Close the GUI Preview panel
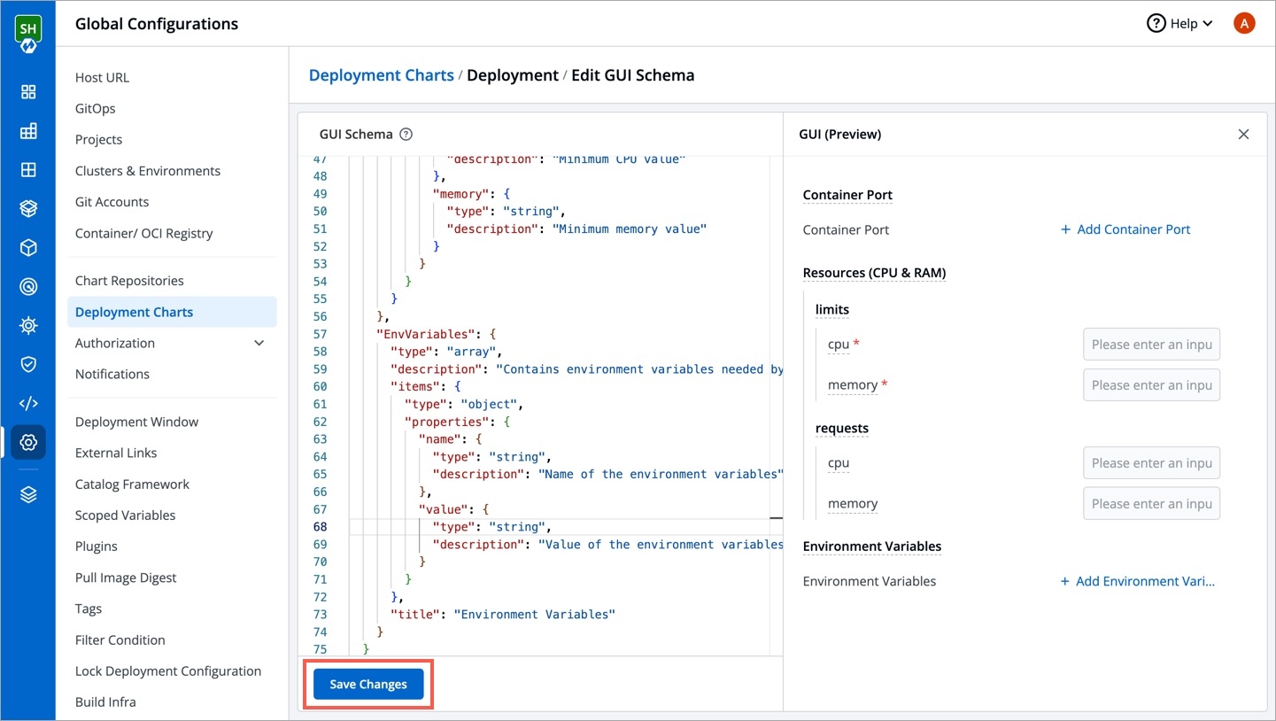The image size is (1276, 721). pos(1243,135)
